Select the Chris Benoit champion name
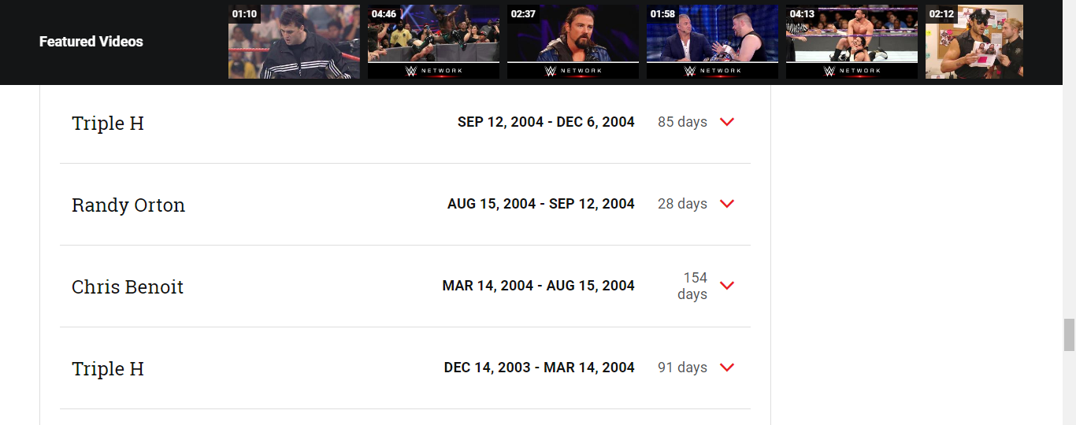Screen dimensions: 1076x425 [x=128, y=287]
